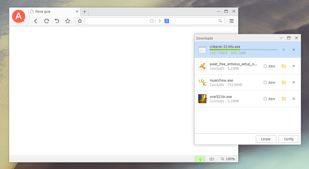Click the Concluído - 3.19MB status text
309x169 pixels.
pos(224,101)
